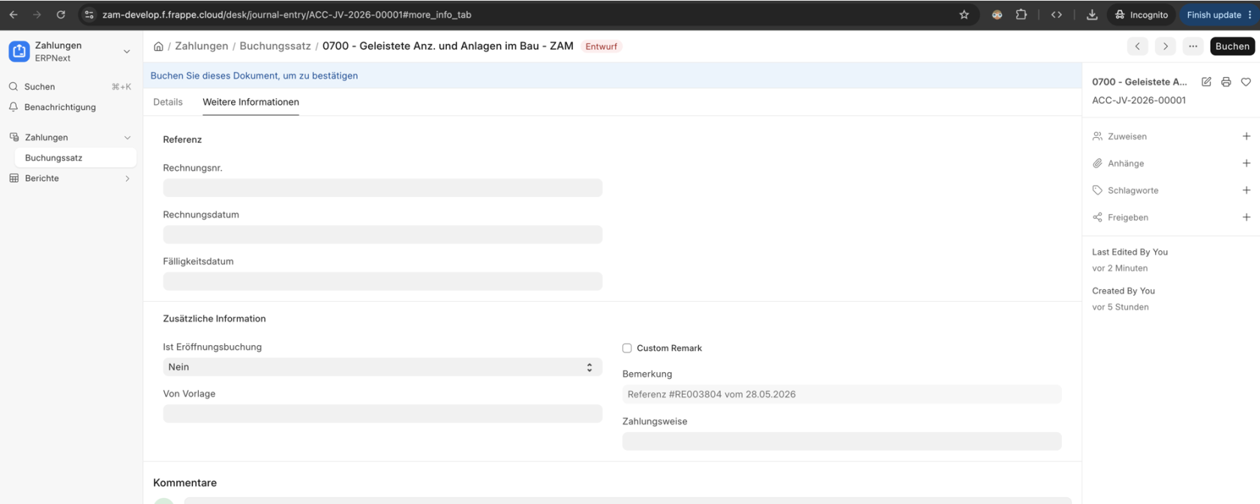Click the Schlagworte label
The width and height of the screenshot is (1260, 504).
pos(1133,190)
